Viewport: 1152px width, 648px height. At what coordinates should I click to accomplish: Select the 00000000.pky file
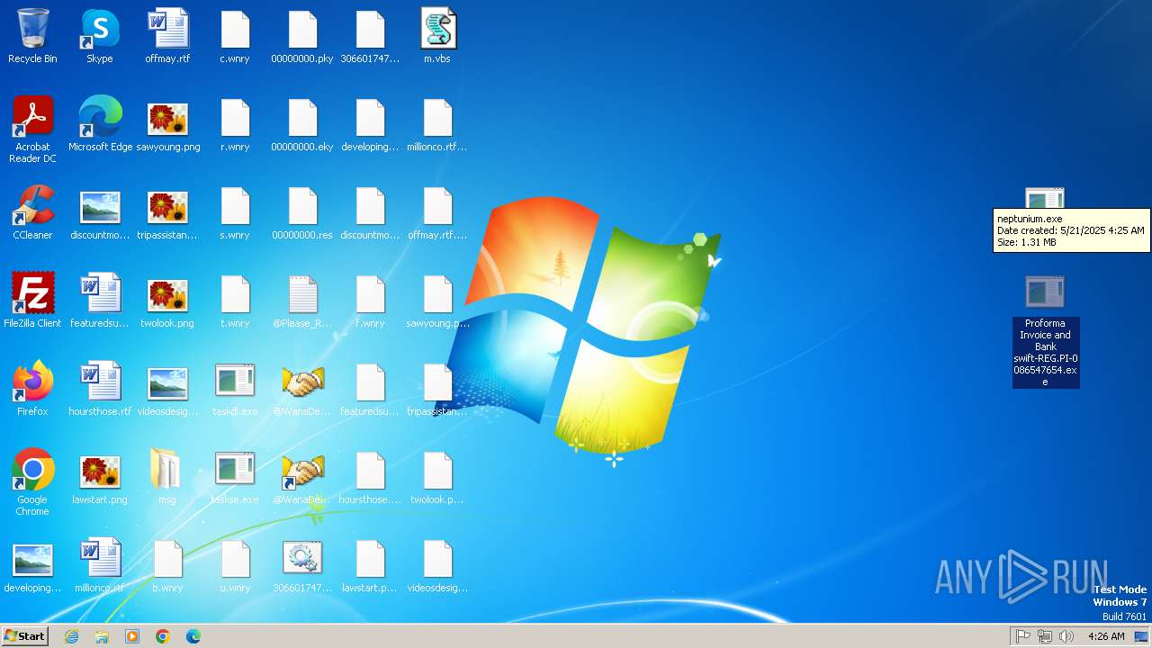(x=302, y=36)
